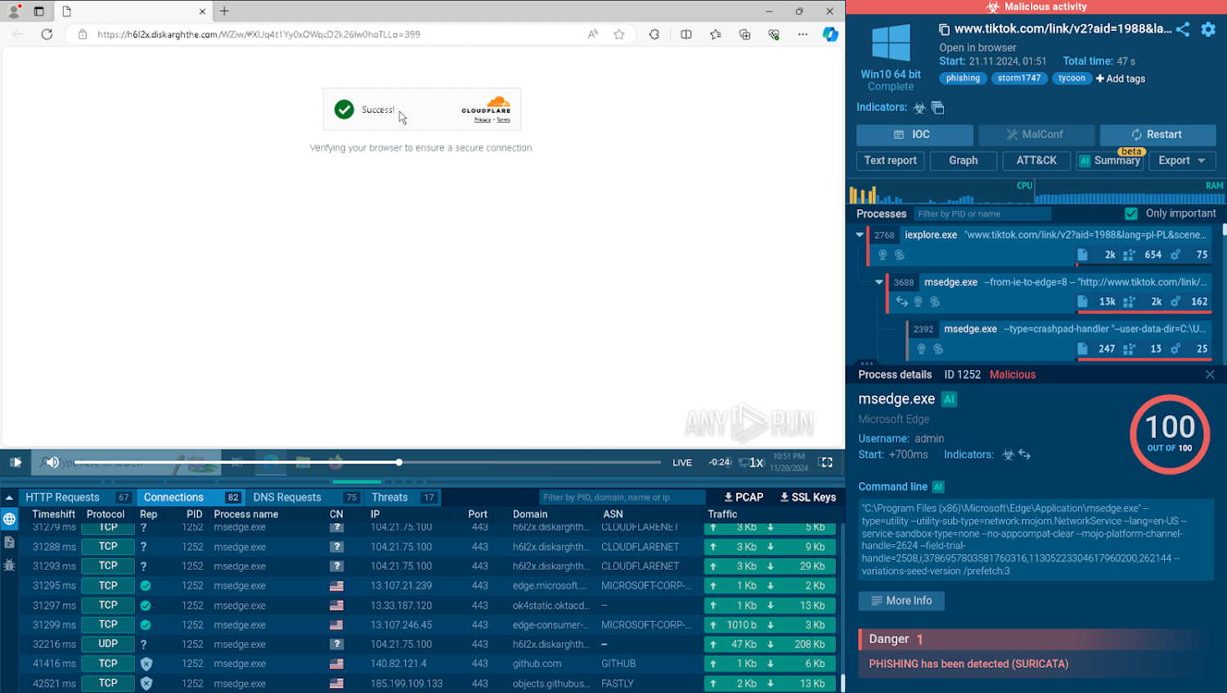
Task: Open the process Graph
Action: pos(964,161)
